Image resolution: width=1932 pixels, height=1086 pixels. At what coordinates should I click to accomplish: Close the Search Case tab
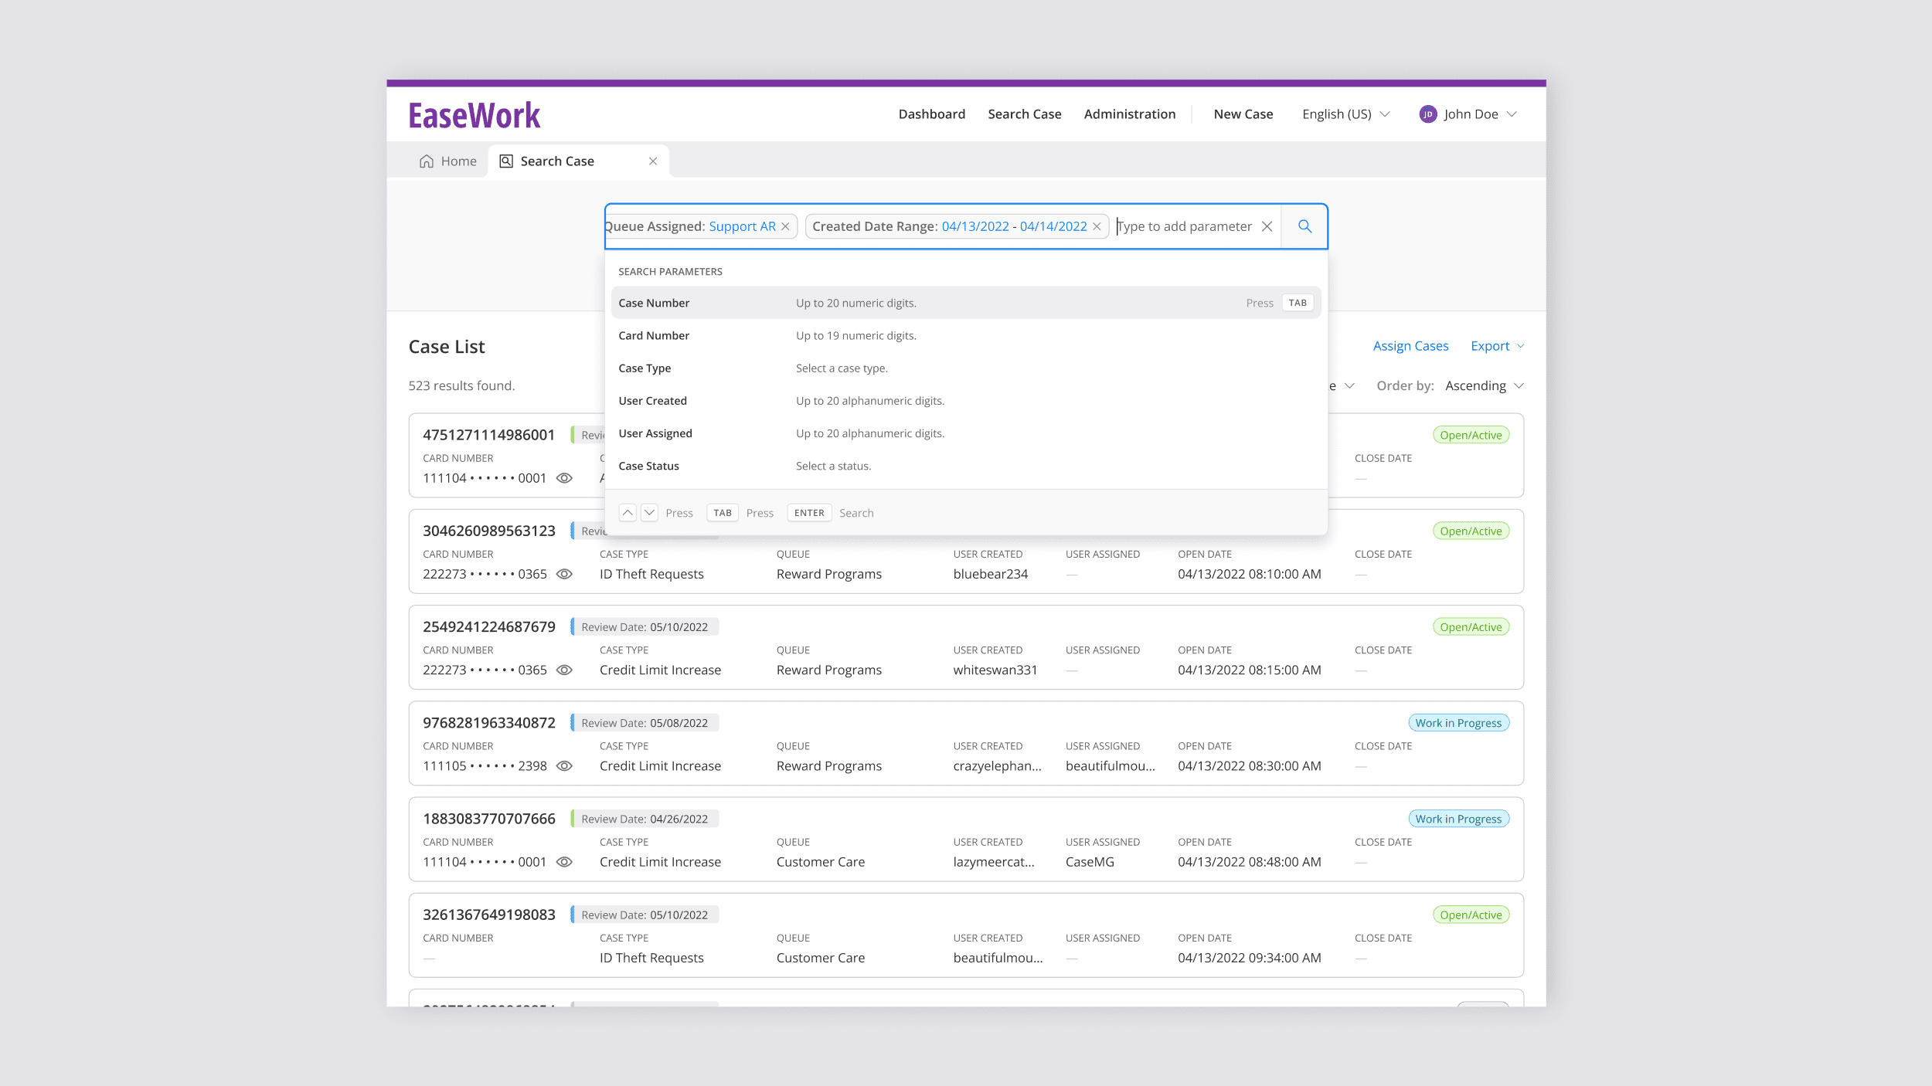coord(653,161)
